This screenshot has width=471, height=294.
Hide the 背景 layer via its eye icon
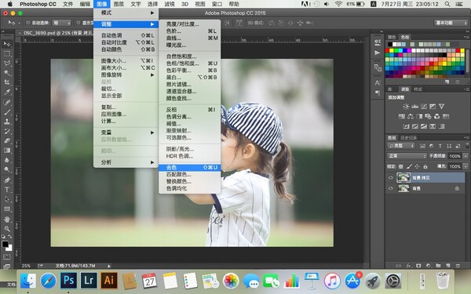390,188
